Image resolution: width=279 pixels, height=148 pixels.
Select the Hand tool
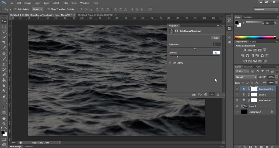(4, 118)
